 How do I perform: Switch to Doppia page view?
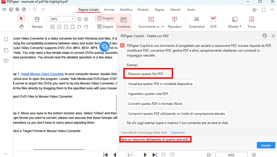105,27
